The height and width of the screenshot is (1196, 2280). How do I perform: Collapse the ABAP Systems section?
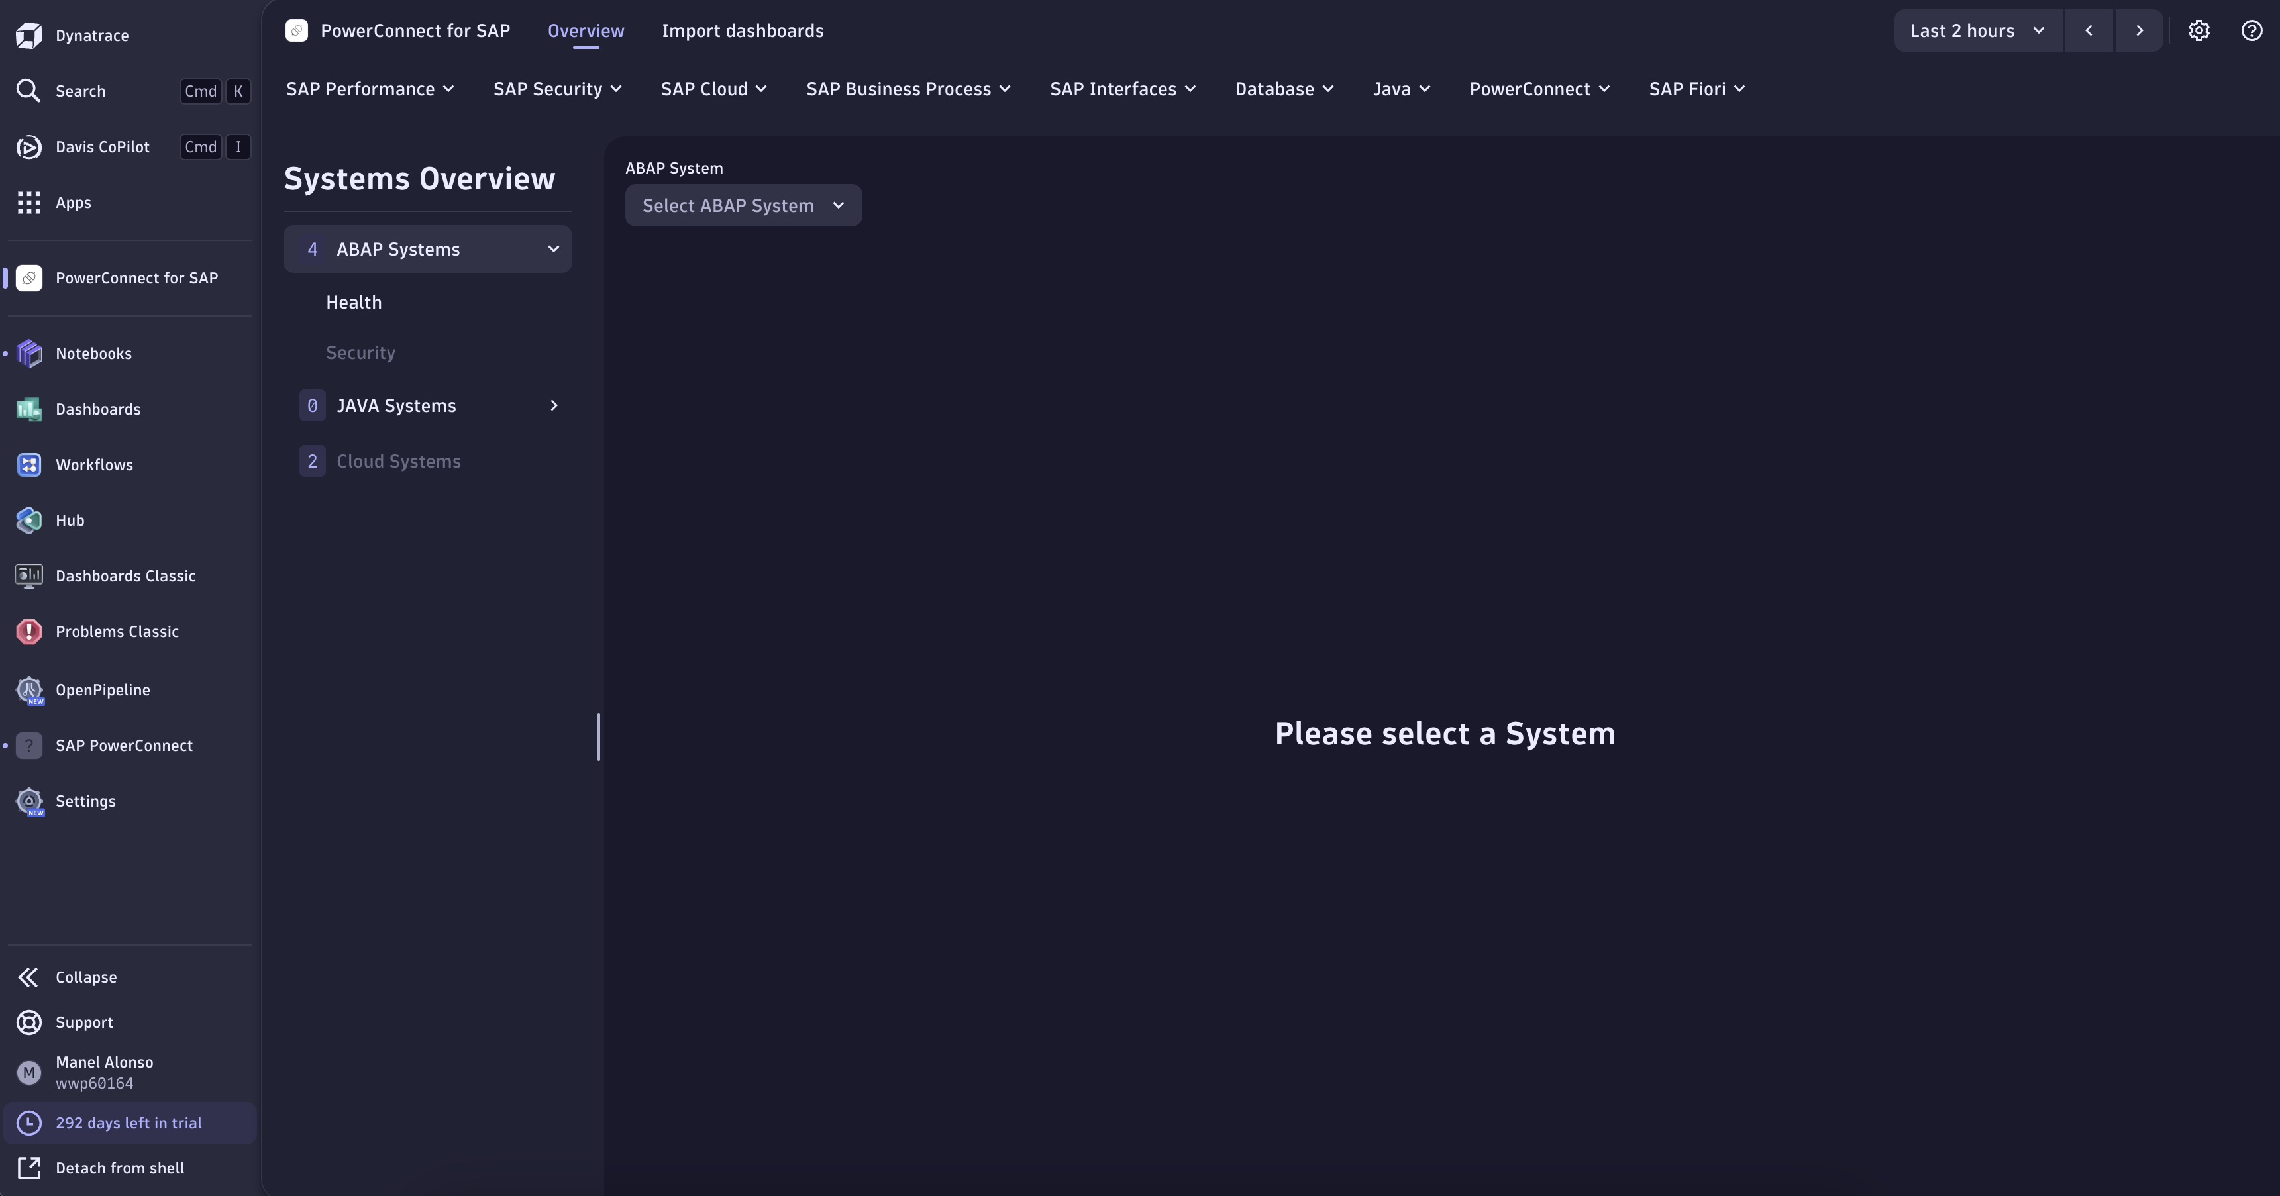click(x=553, y=248)
